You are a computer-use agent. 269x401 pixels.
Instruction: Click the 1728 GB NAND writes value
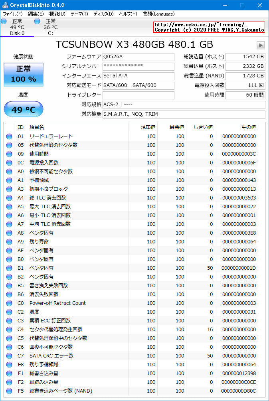tap(245, 76)
